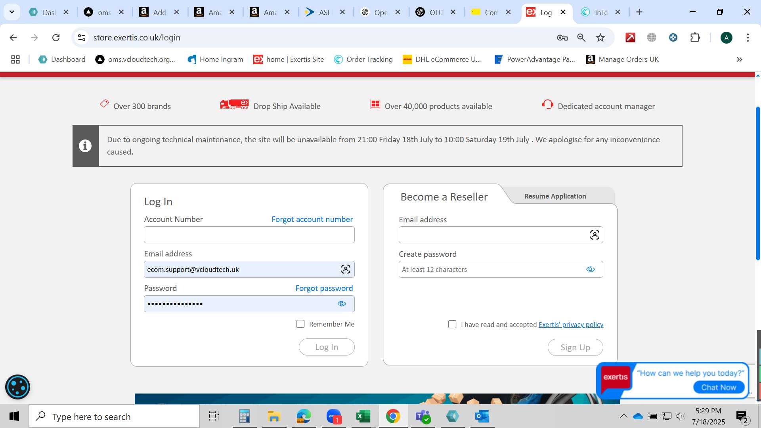Bookmark this page with the star icon
761x428 pixels.
(x=600, y=38)
